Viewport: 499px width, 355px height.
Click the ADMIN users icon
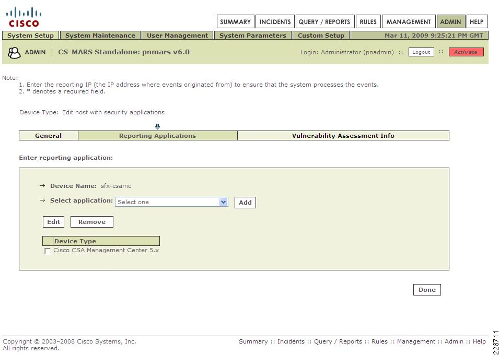[x=14, y=53]
